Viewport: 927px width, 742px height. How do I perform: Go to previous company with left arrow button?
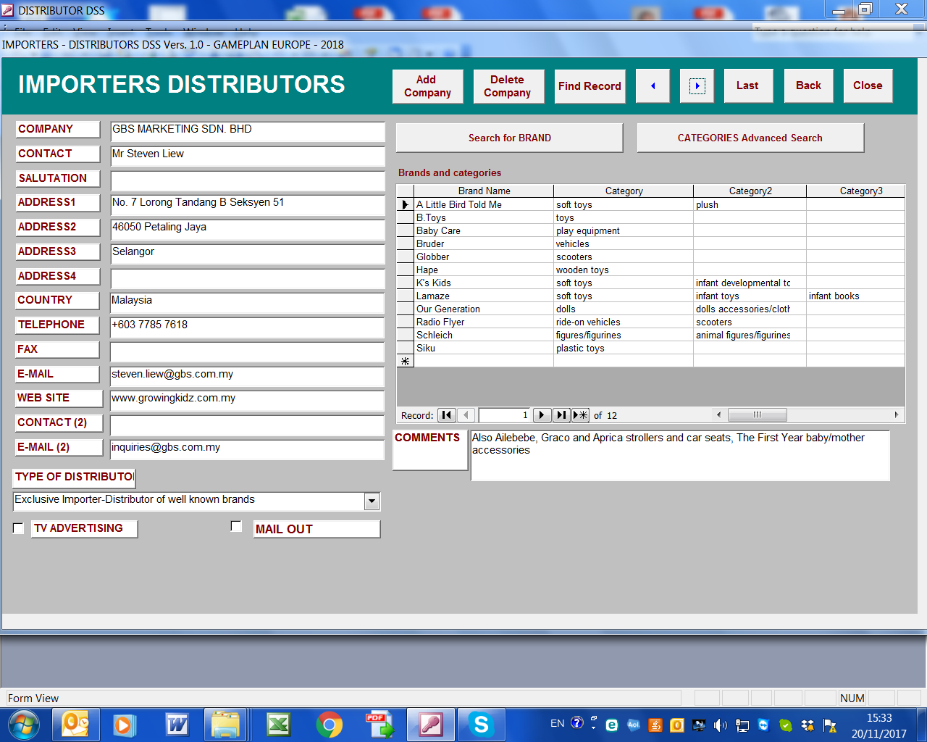pyautogui.click(x=653, y=86)
